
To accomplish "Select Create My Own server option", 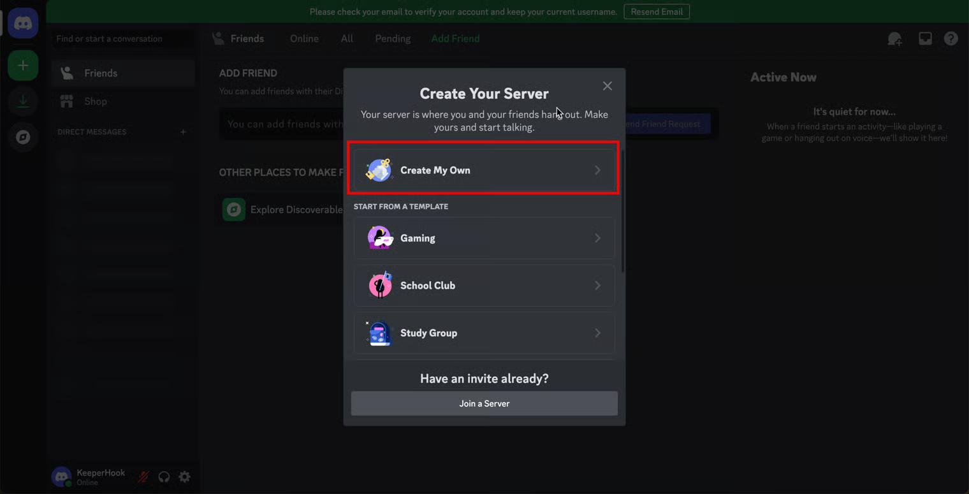I will 484,170.
